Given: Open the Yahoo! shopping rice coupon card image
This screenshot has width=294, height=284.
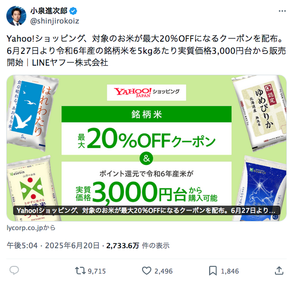Looking at the screenshot, I should (147, 148).
